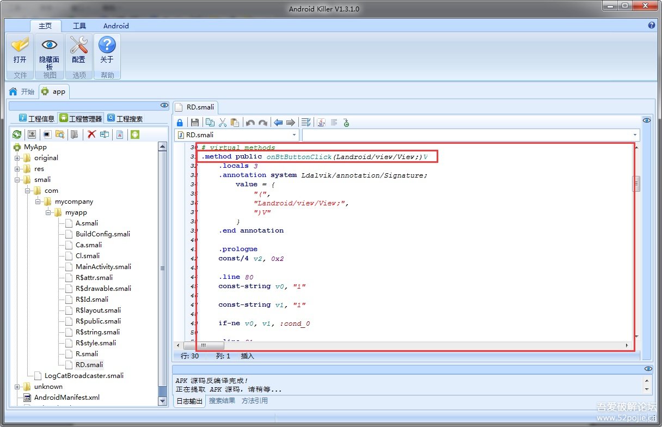This screenshot has height=427, width=662.
Task: Expand the original folder node
Action: click(x=17, y=158)
